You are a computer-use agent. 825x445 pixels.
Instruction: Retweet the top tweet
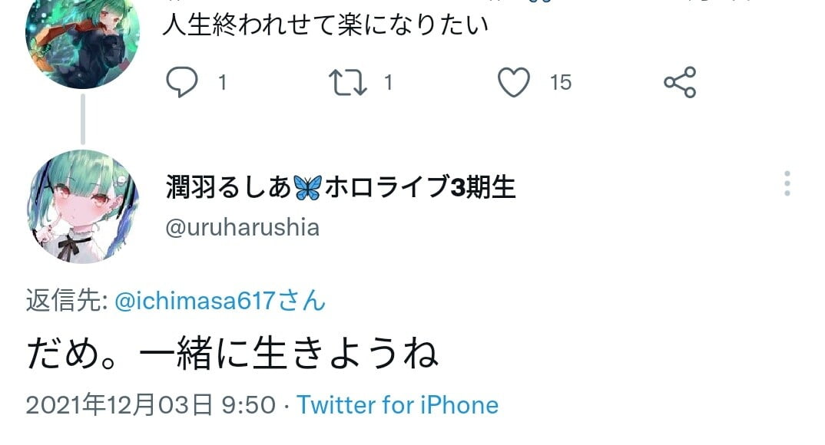coord(347,82)
